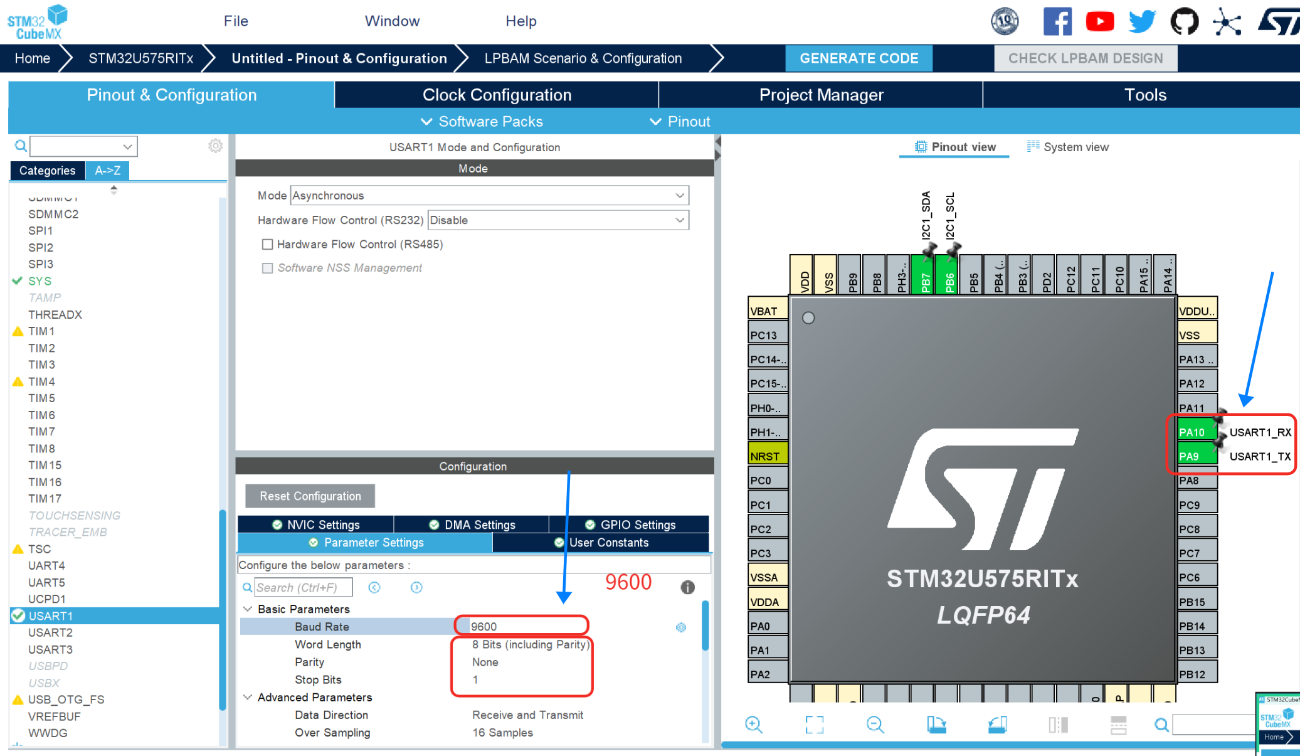This screenshot has height=756, width=1300.
Task: Open LPBAM Scenario & Configuration breadcrumb
Action: (583, 58)
